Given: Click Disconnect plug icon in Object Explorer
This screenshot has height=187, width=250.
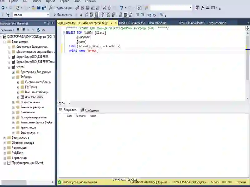Looking at the screenshot, I should tap(23, 30).
